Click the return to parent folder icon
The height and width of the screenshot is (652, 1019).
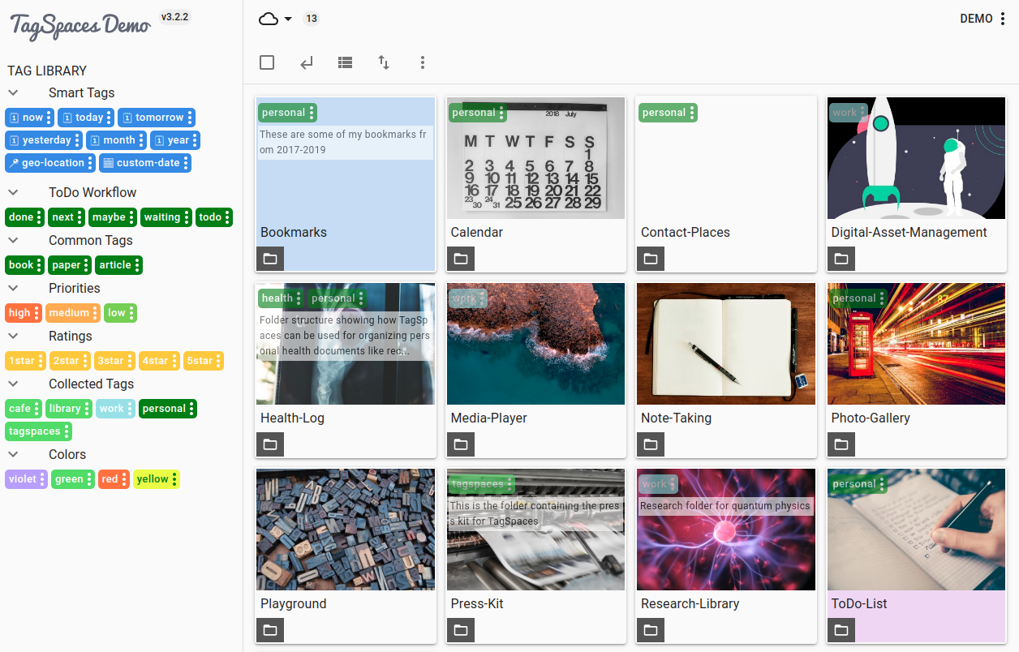[306, 62]
